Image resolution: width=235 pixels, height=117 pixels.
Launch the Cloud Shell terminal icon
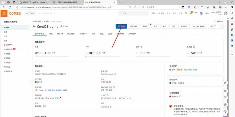click(x=186, y=13)
